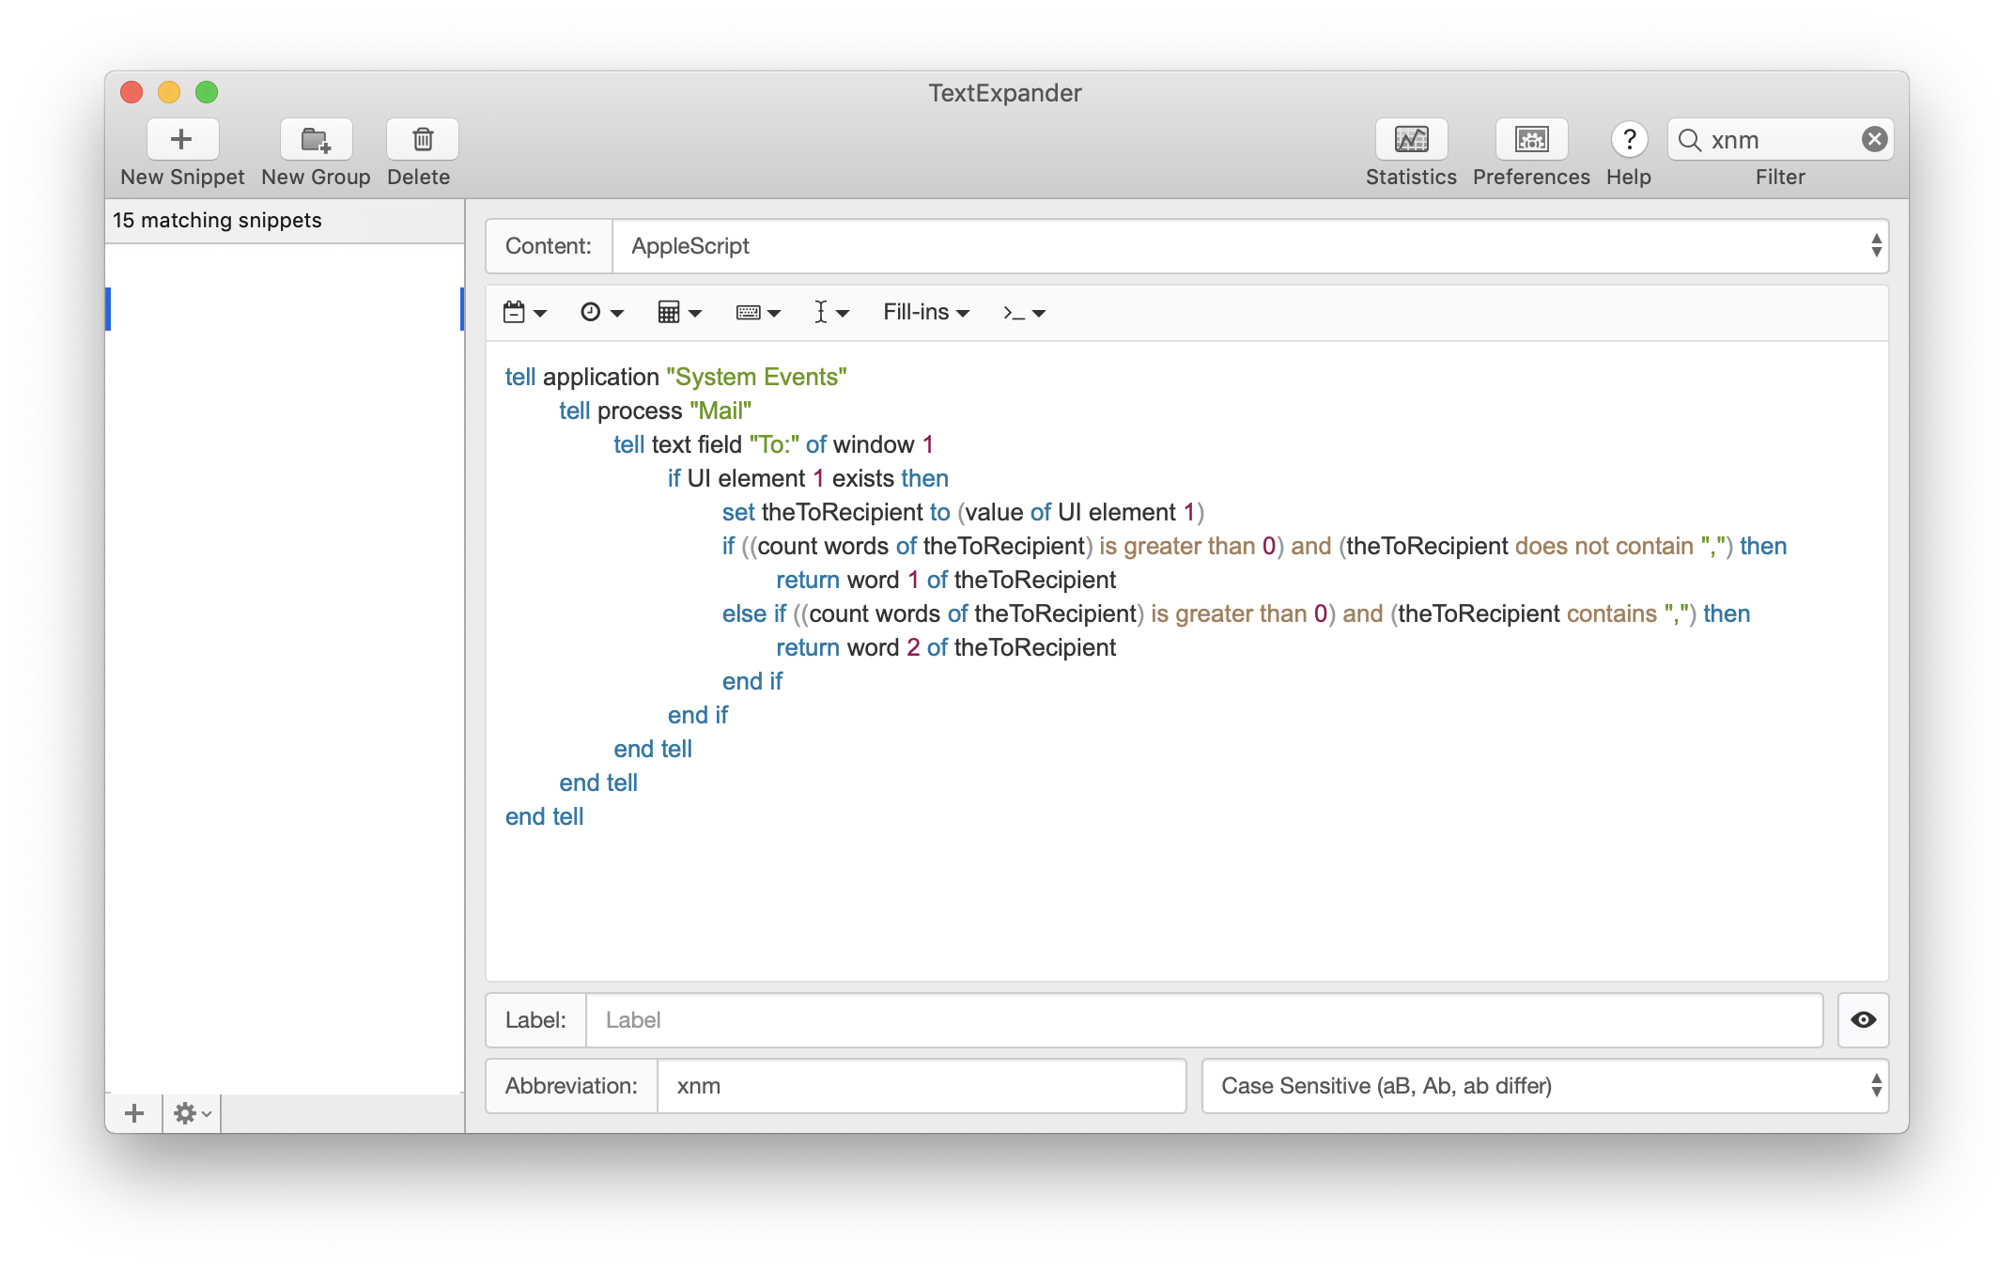Open the Fill-ins menu

[926, 312]
